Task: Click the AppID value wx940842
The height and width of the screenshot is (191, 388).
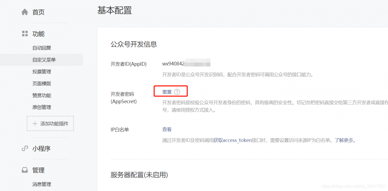Action: (173, 64)
